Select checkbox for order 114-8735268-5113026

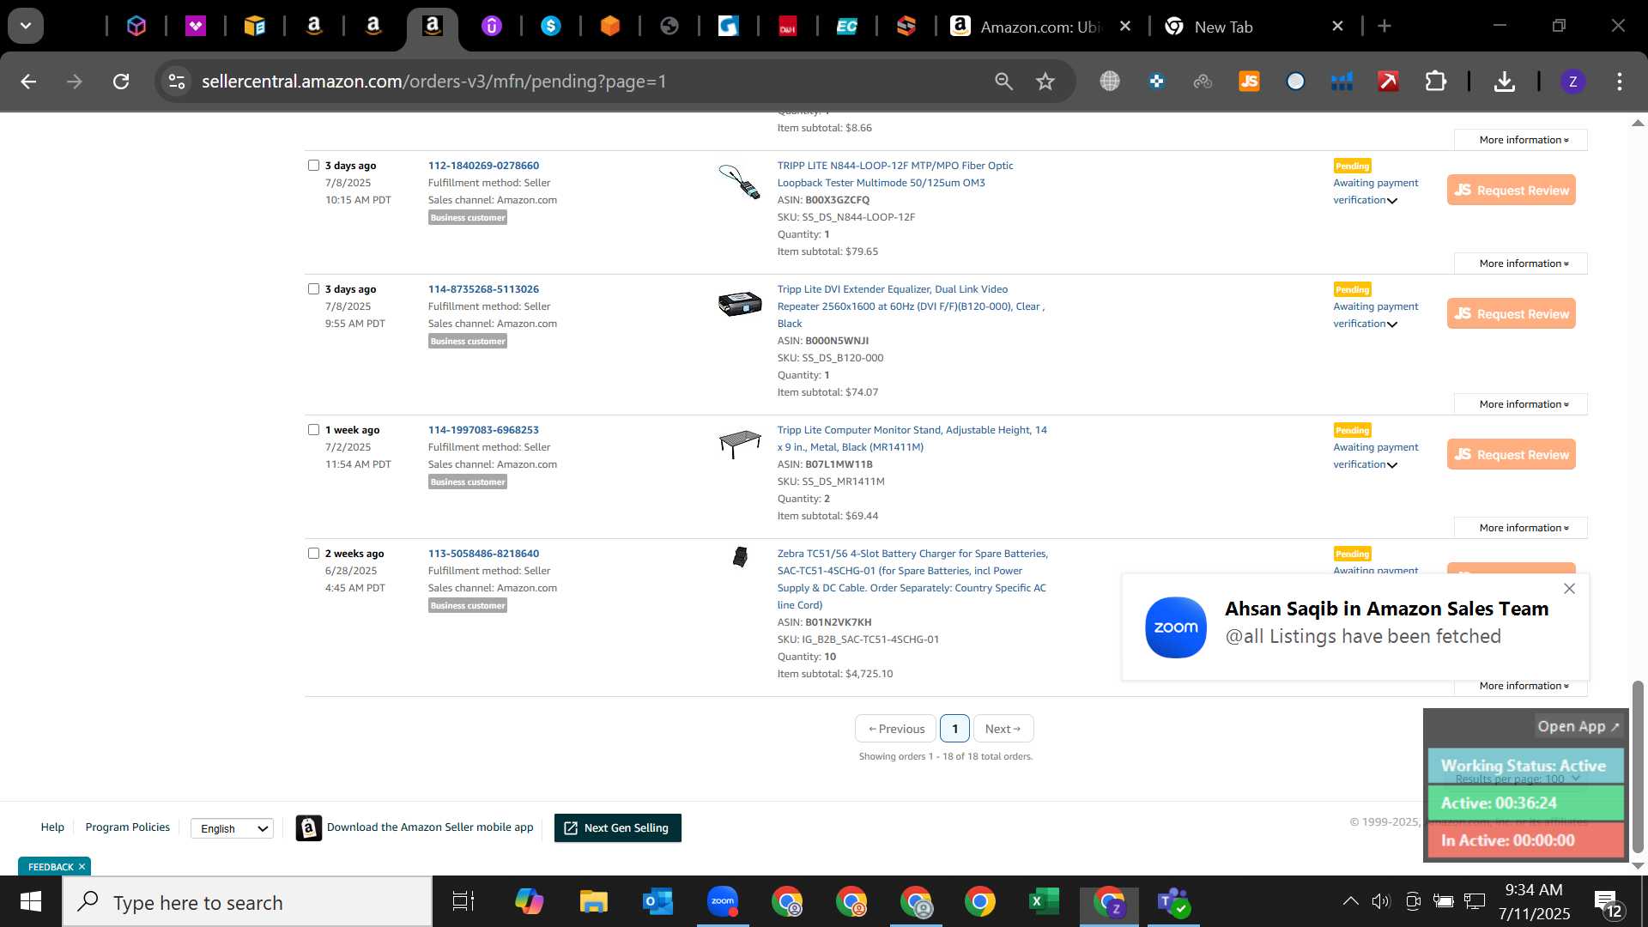(313, 288)
